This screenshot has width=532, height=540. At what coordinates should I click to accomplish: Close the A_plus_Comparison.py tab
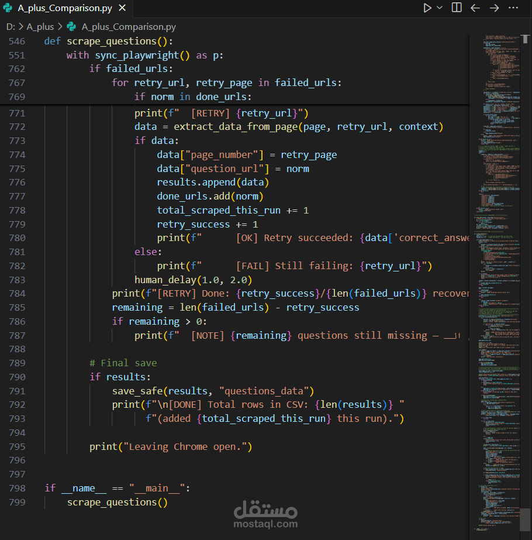click(x=122, y=8)
